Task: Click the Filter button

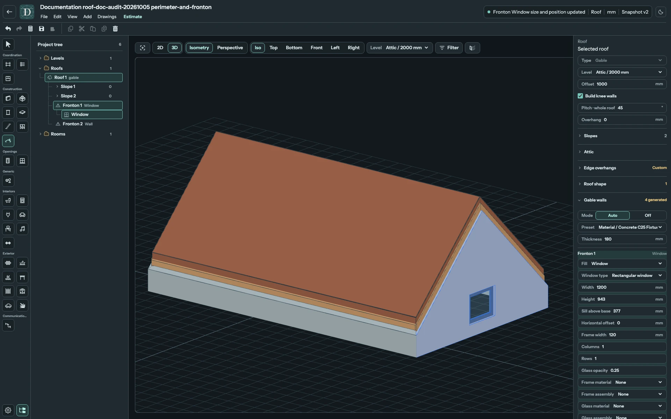Action: (x=449, y=48)
